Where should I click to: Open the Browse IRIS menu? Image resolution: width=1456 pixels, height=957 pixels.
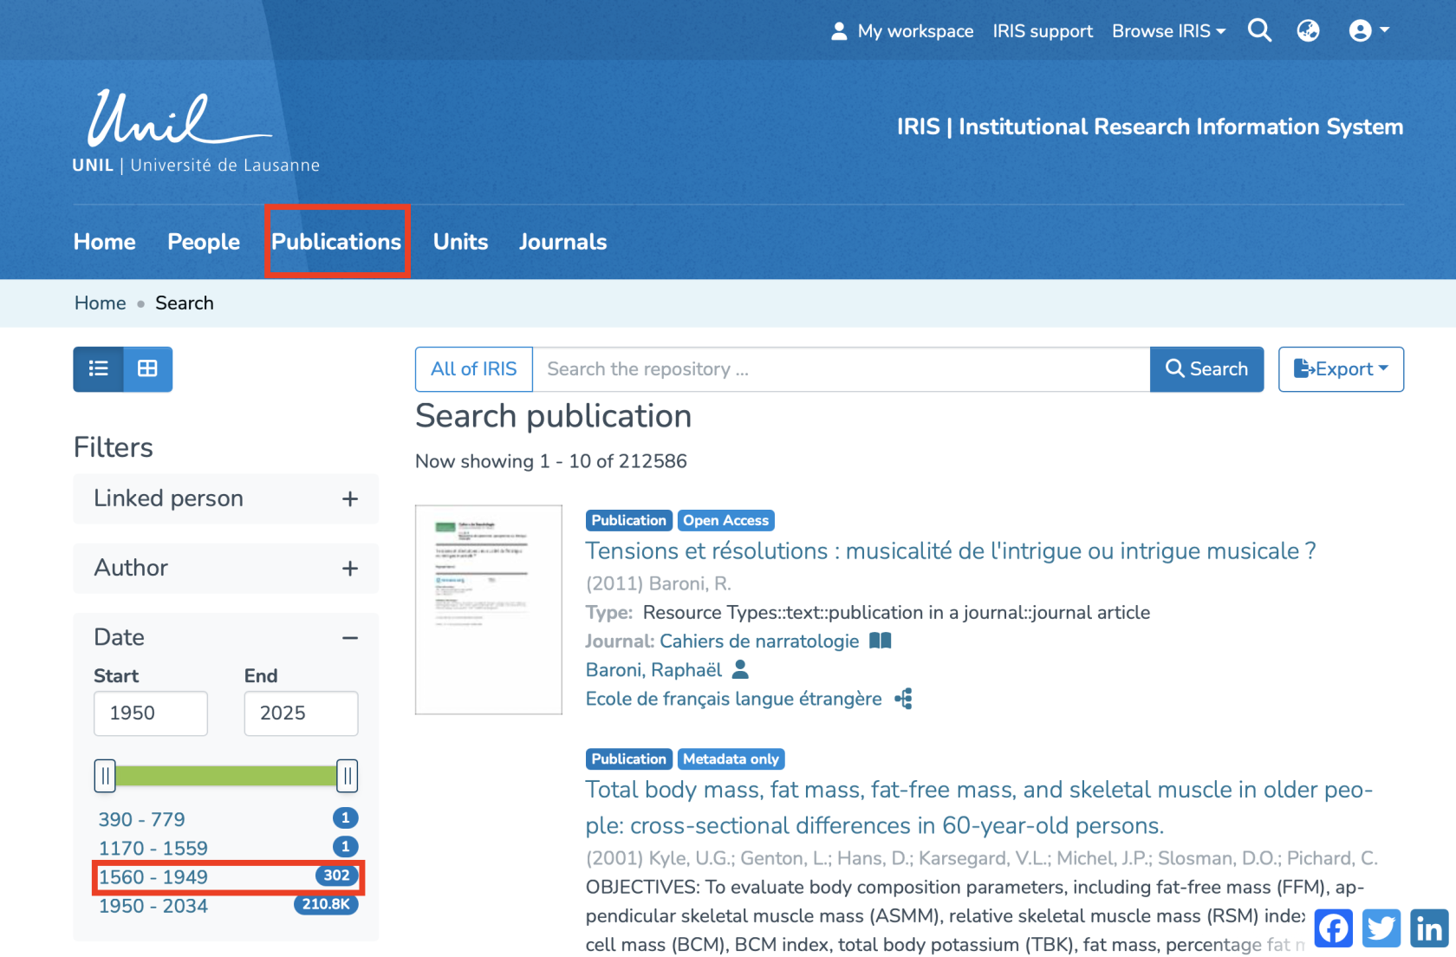coord(1168,31)
